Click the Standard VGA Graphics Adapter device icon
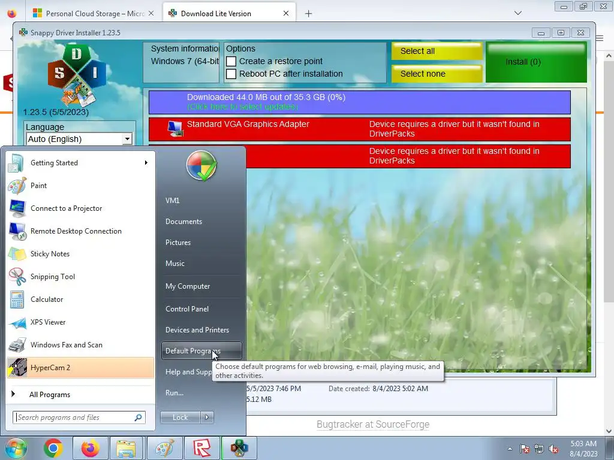 175,129
